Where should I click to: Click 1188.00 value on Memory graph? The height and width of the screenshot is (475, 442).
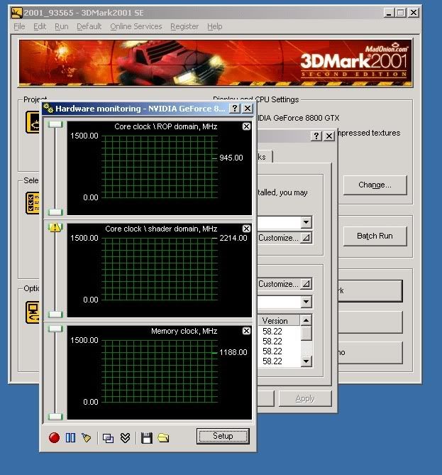click(x=233, y=352)
